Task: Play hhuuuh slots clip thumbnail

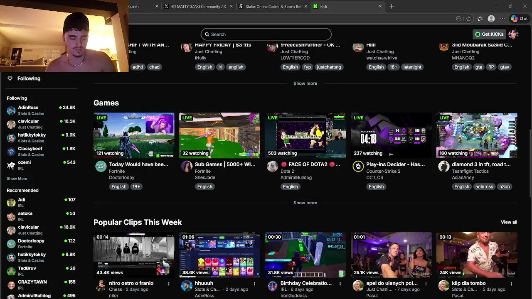Action: coord(219,255)
